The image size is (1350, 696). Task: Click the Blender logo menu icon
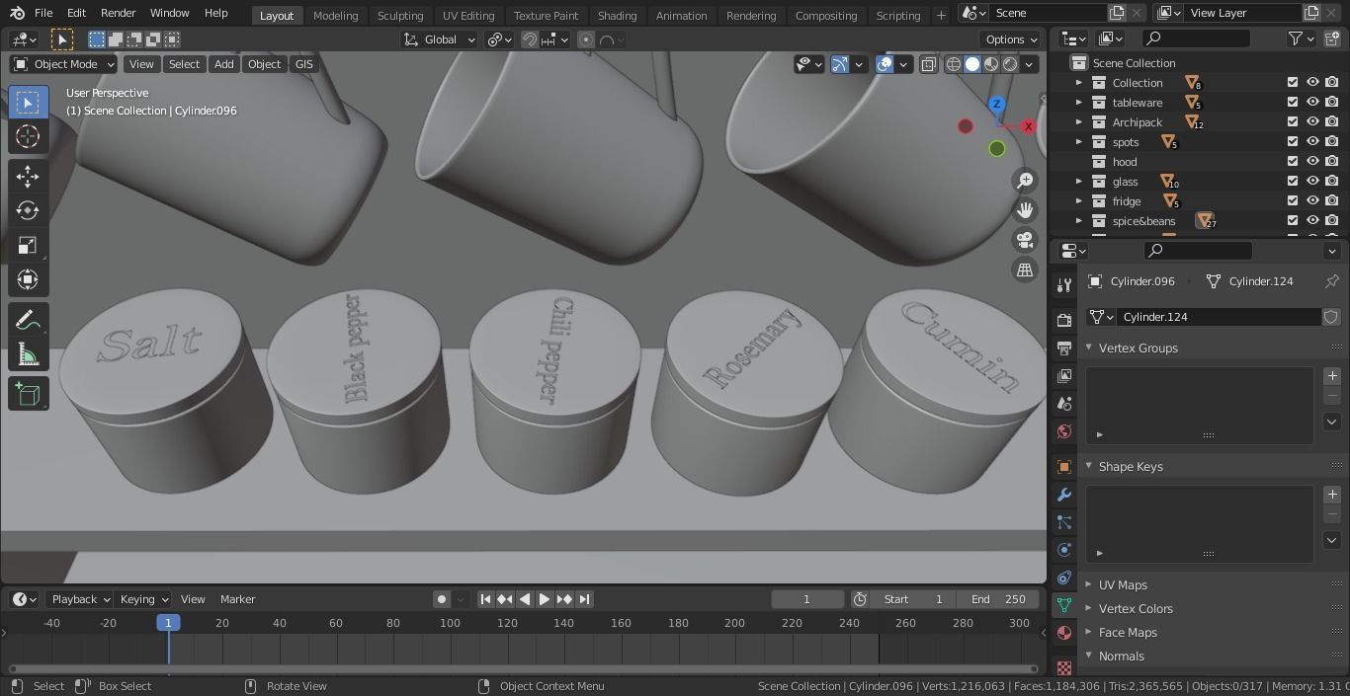pyautogui.click(x=17, y=13)
